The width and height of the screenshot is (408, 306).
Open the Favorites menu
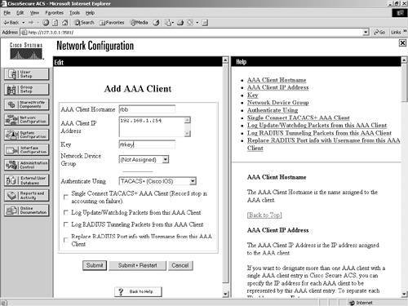pos(54,13)
